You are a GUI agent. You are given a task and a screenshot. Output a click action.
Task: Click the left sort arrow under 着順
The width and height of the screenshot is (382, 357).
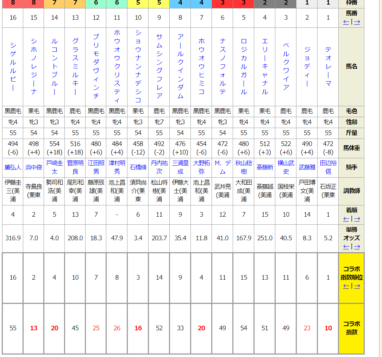click(x=346, y=219)
